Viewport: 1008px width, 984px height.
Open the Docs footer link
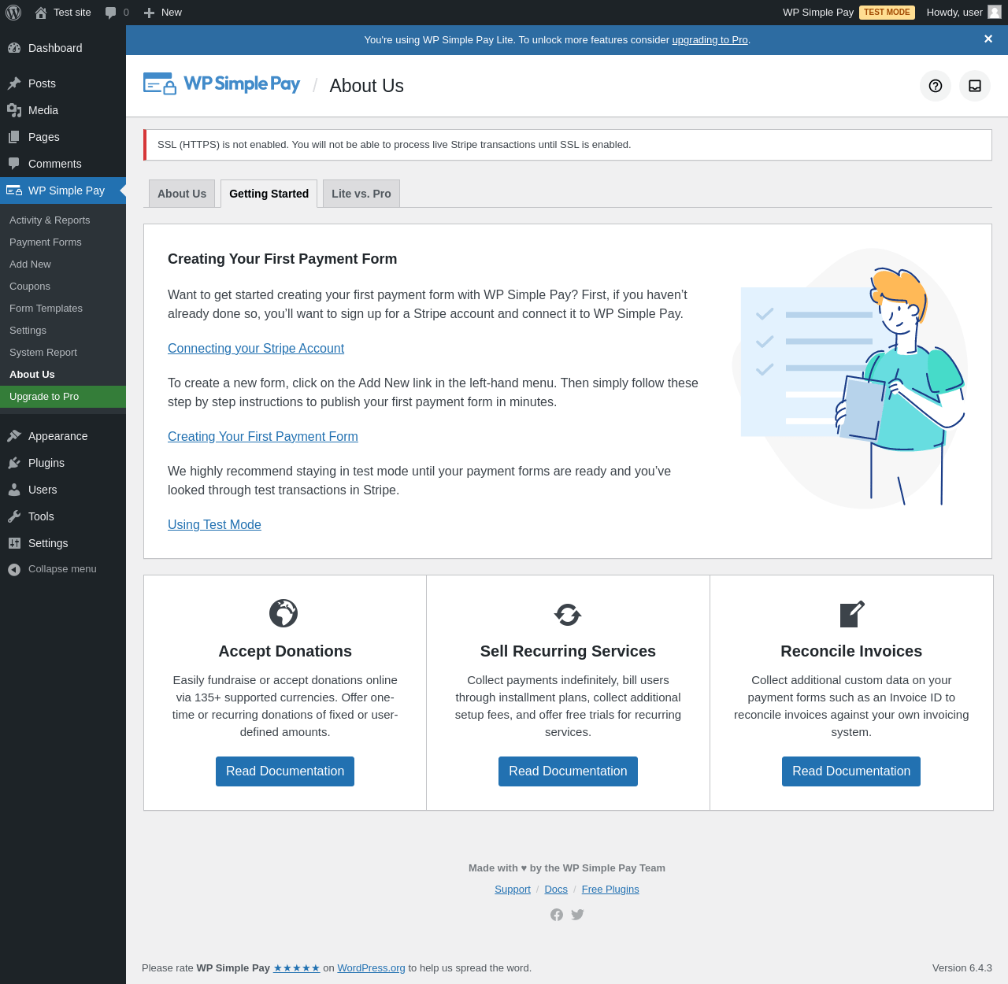coord(556,890)
